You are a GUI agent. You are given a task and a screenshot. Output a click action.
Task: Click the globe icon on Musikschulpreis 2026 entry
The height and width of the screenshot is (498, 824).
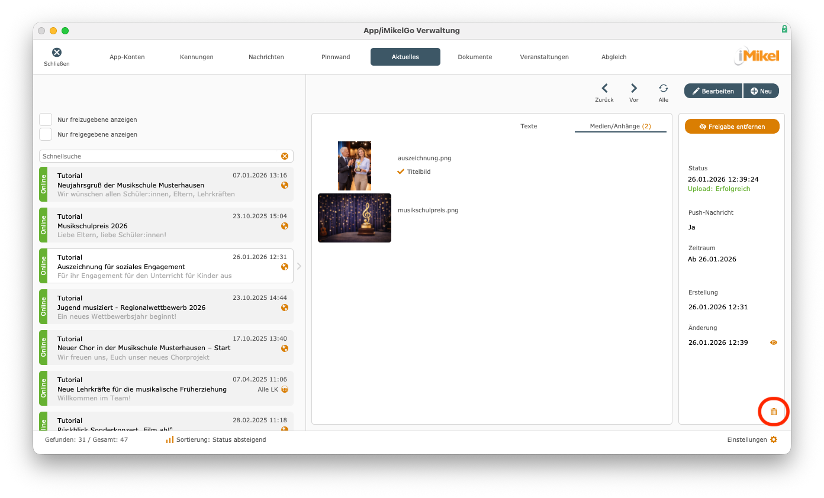[x=285, y=225]
